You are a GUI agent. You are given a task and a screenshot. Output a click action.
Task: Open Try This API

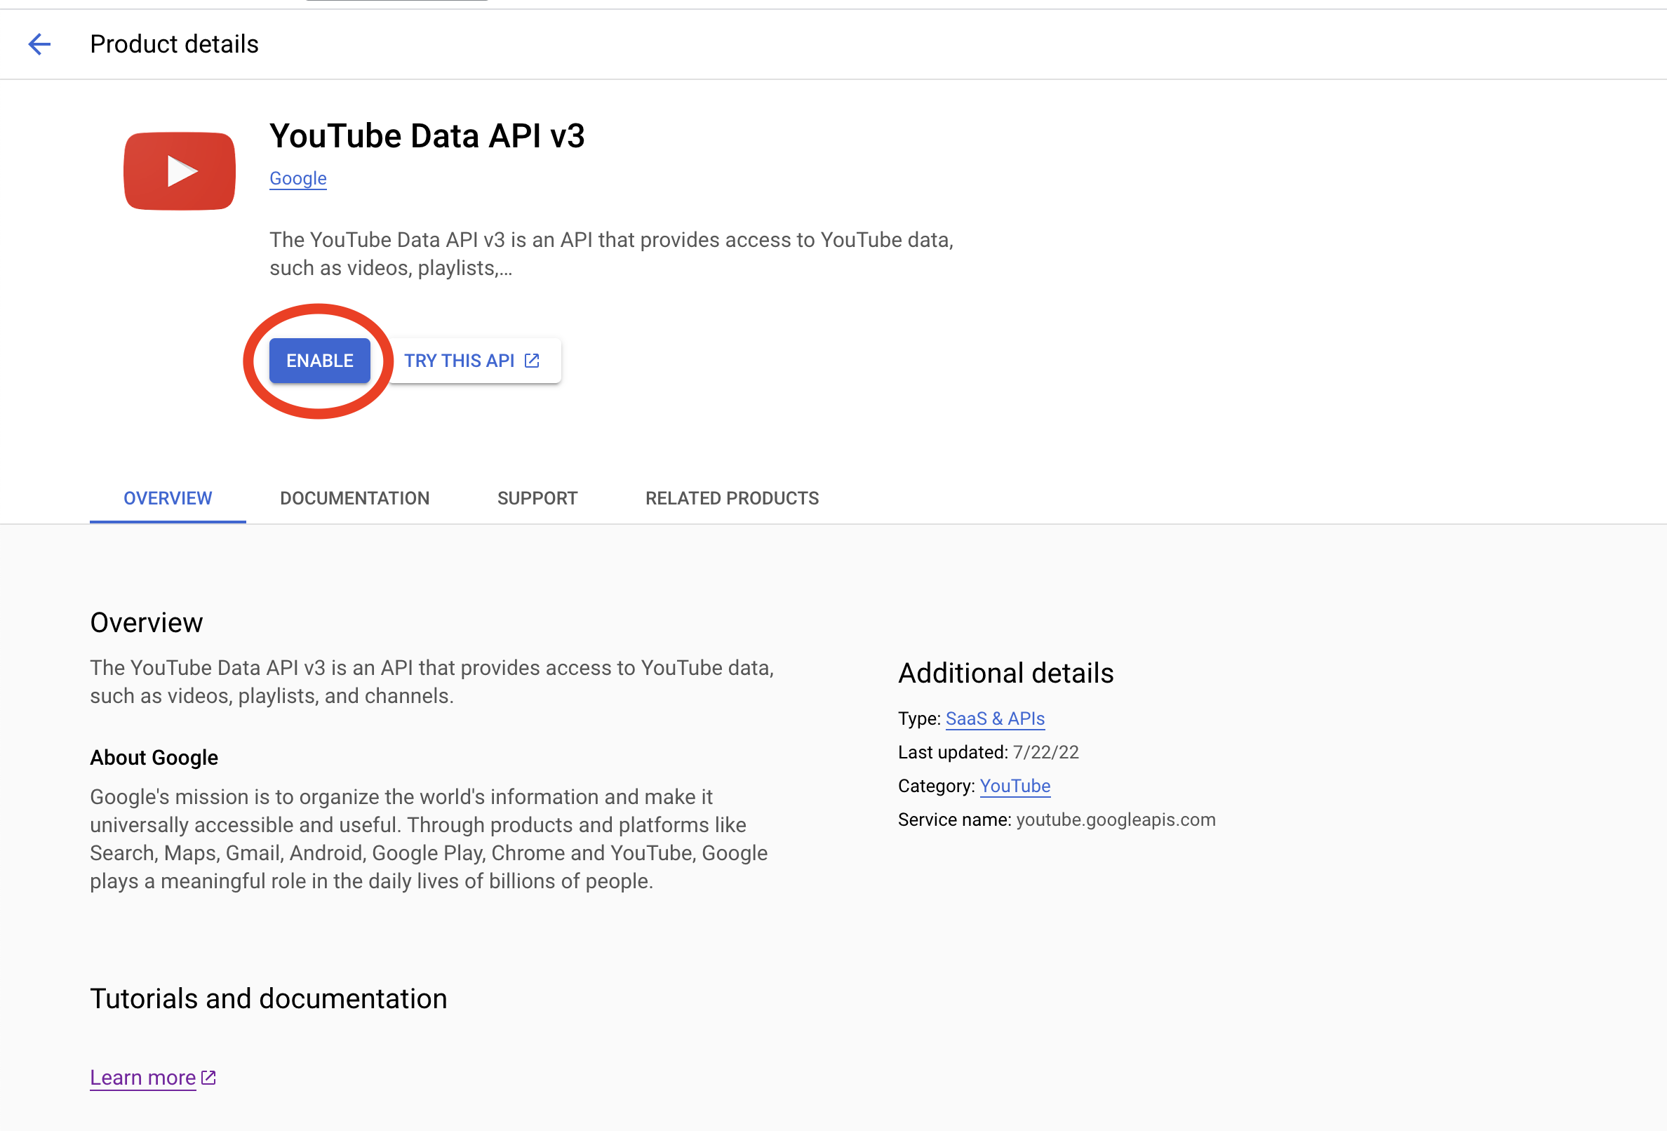pos(473,360)
